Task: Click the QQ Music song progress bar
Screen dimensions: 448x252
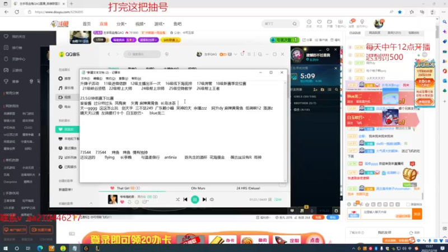Action: [x=194, y=192]
